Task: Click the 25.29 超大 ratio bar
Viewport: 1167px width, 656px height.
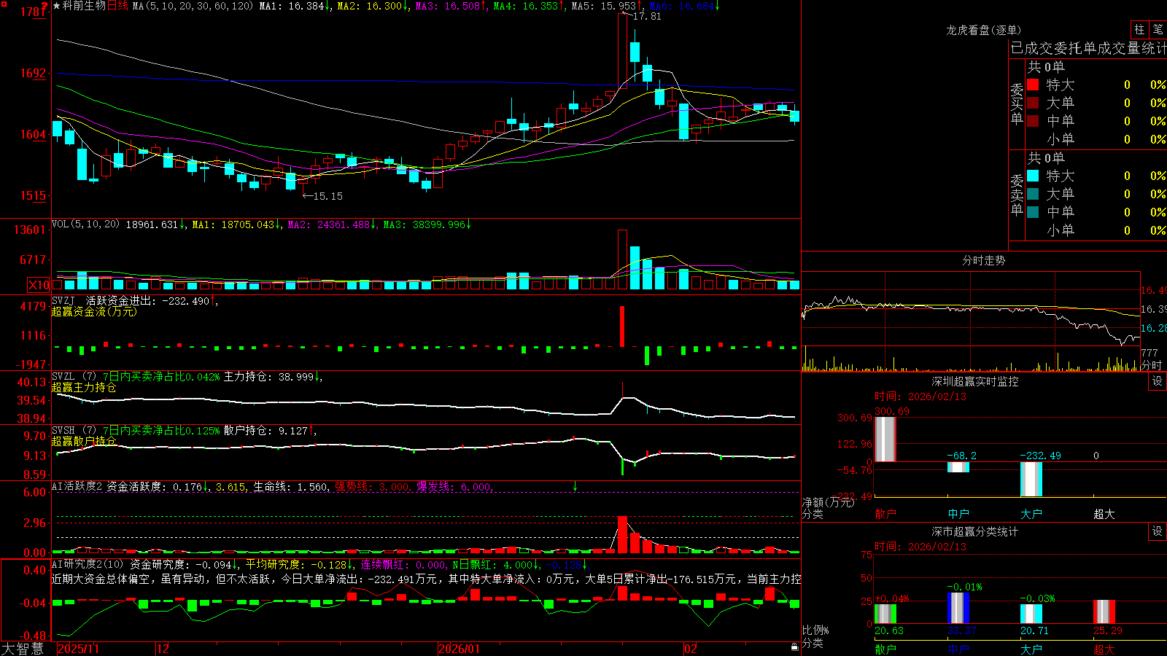Action: coord(1104,612)
